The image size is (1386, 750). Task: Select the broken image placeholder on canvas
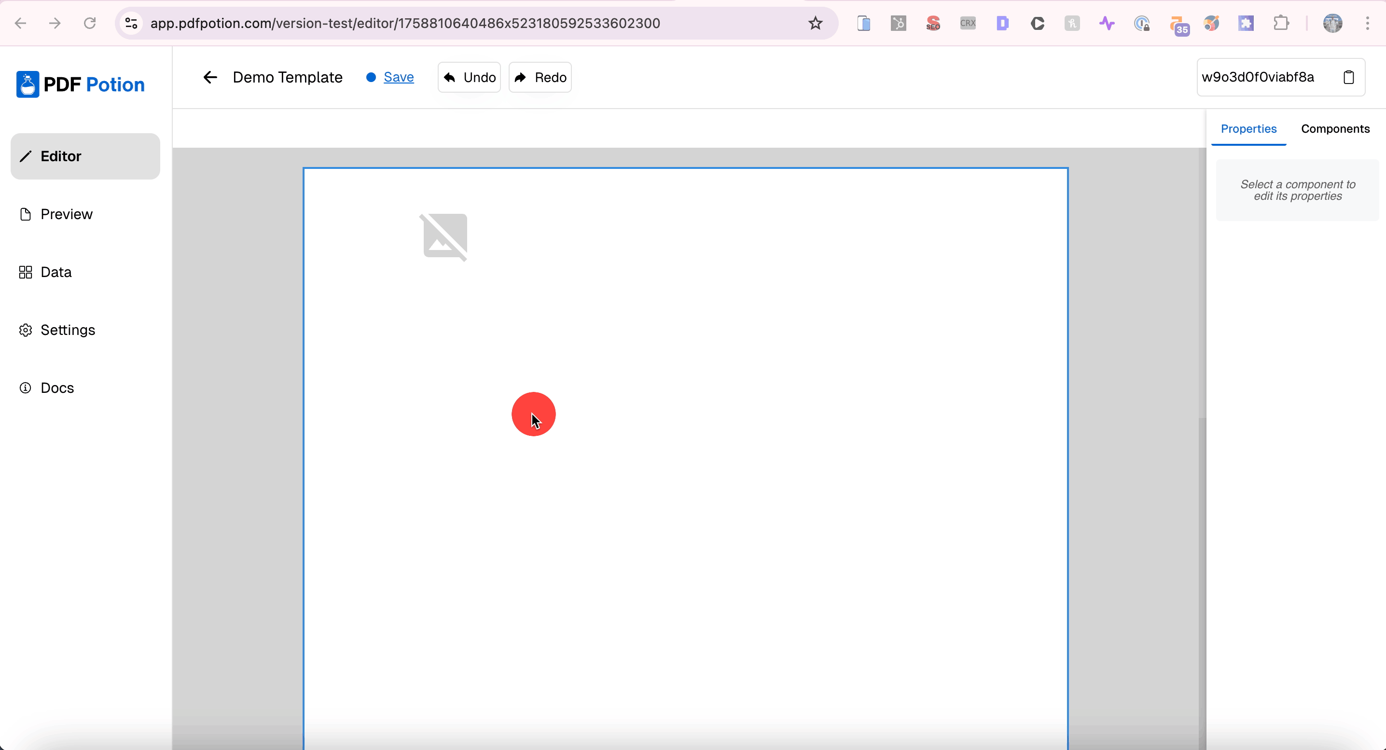[x=444, y=237]
